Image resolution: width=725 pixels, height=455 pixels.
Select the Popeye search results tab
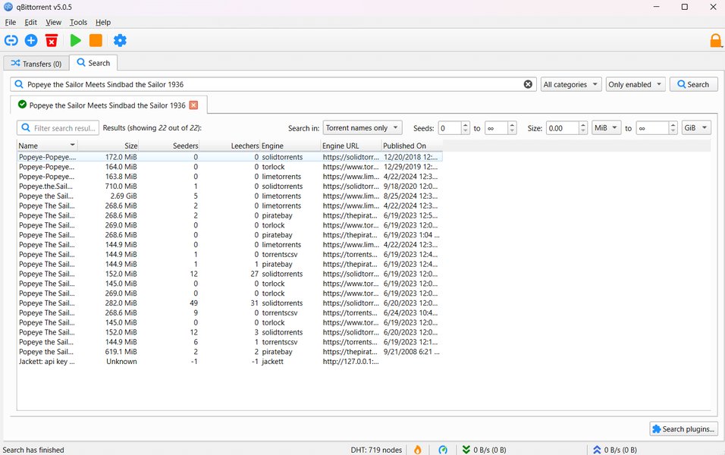point(108,105)
